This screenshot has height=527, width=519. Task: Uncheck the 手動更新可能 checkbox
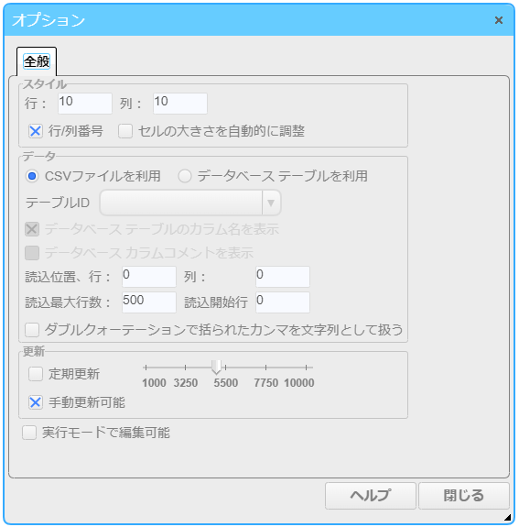[36, 402]
